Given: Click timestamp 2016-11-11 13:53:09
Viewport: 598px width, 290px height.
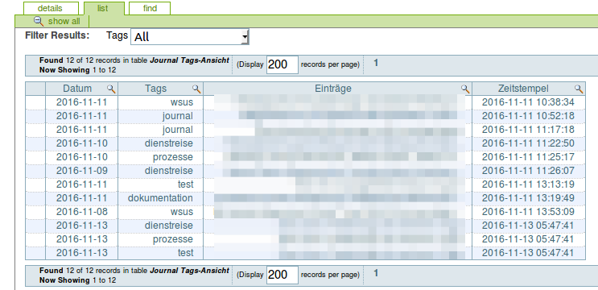Looking at the screenshot, I should 528,212.
